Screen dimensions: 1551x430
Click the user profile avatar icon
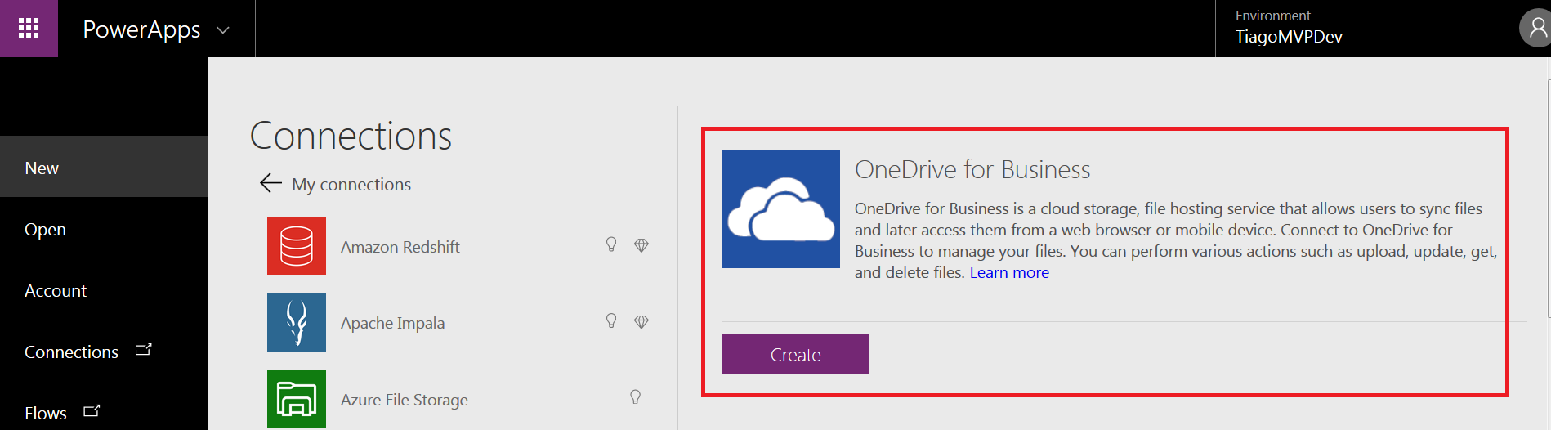coord(1536,29)
